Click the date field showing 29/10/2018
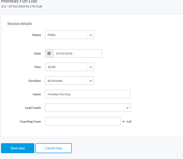 point(77,54)
